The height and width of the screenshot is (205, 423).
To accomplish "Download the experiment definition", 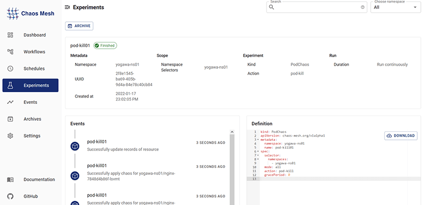I will pos(401,136).
